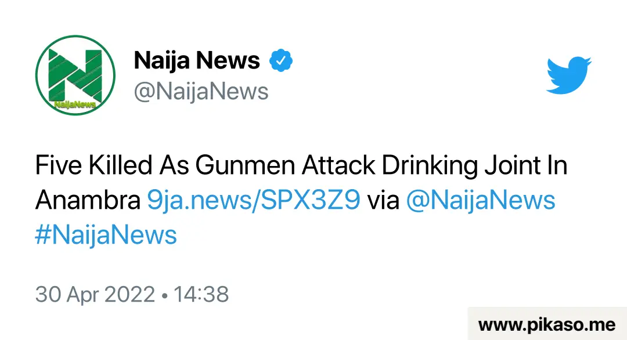Image resolution: width=627 pixels, height=340 pixels.
Task: Click the www.pikaso.me watermark
Action: (547, 324)
